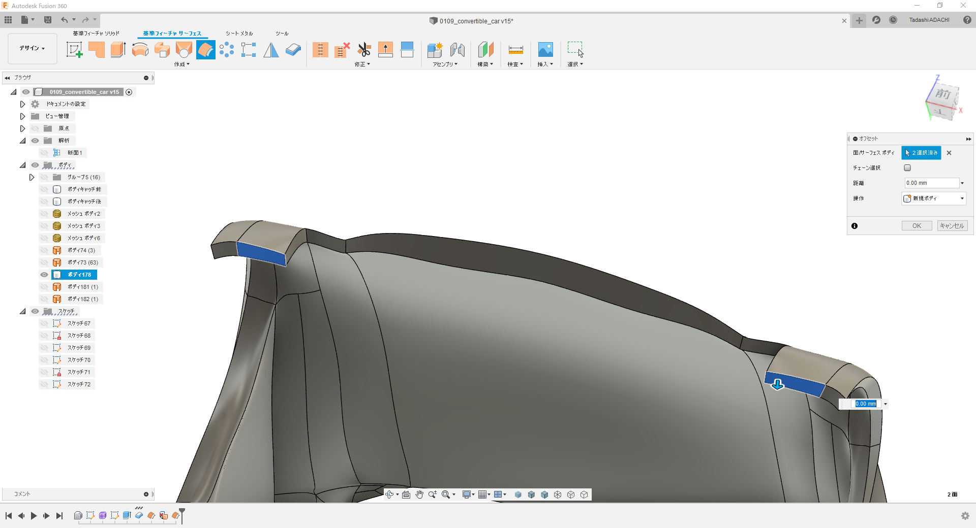This screenshot has height=528, width=976.
Task: Switch to the ツール tab
Action: (282, 34)
